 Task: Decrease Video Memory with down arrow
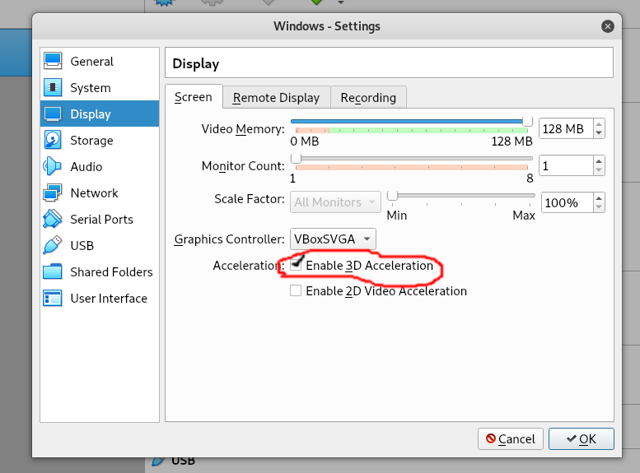(599, 133)
